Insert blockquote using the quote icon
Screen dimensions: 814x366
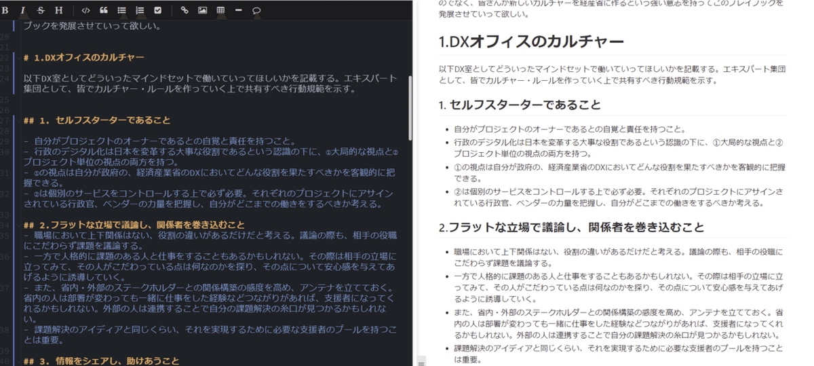tap(104, 10)
